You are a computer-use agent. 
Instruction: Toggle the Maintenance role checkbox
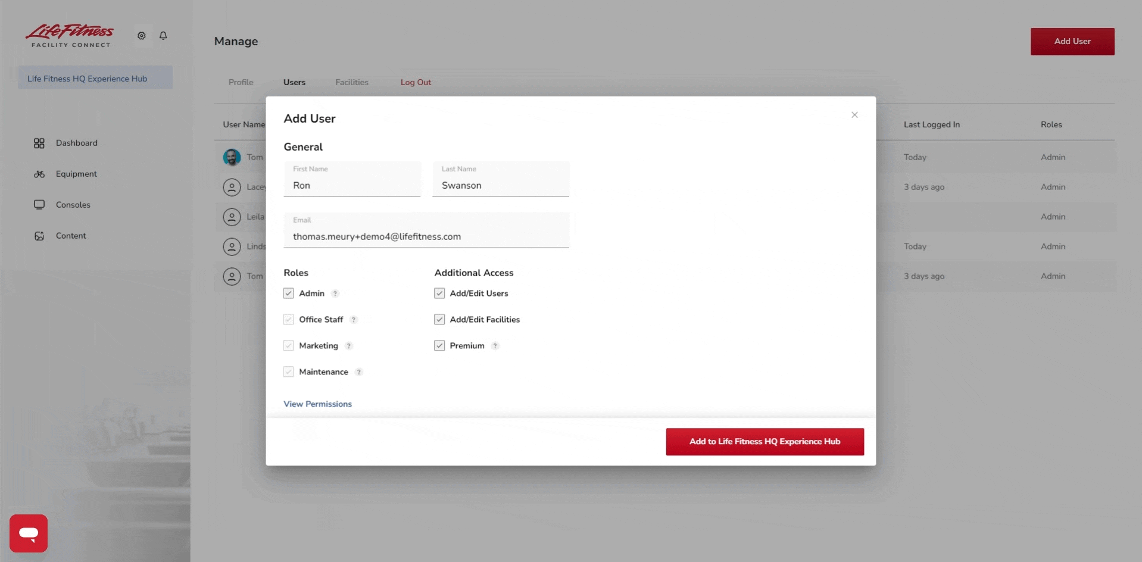[x=289, y=372]
